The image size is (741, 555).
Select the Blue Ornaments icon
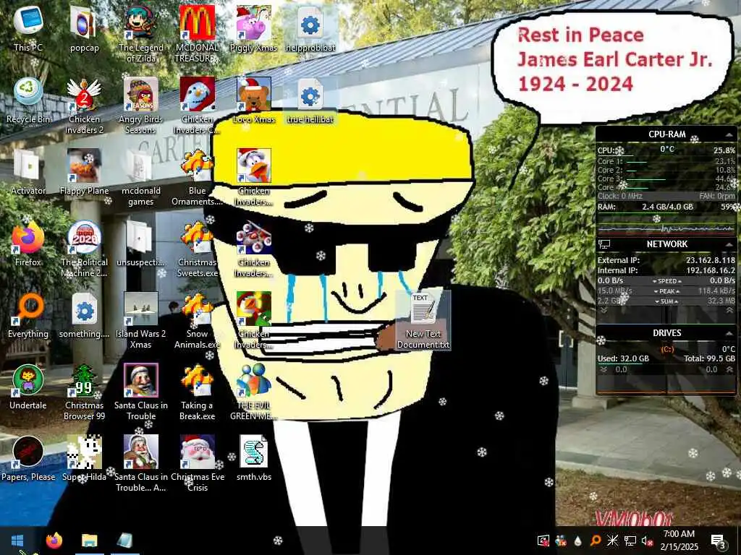pyautogui.click(x=197, y=178)
